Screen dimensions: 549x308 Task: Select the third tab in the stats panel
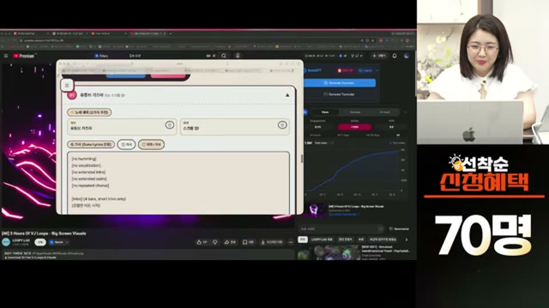[x=385, y=112]
